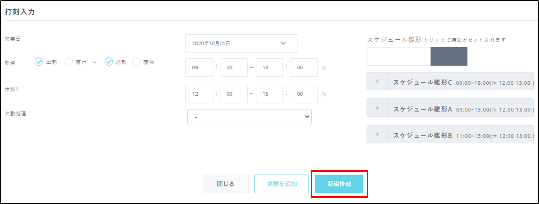Screen dimensions: 539x204
Task: Click the arrow beside スケジュール雛形A
Action: point(377,108)
